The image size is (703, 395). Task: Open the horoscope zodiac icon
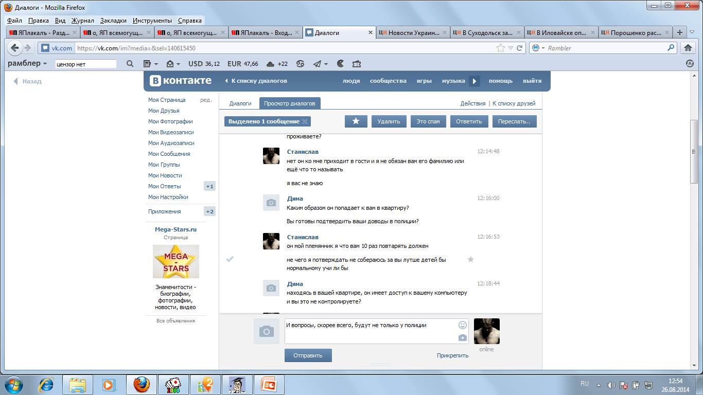pos(300,64)
